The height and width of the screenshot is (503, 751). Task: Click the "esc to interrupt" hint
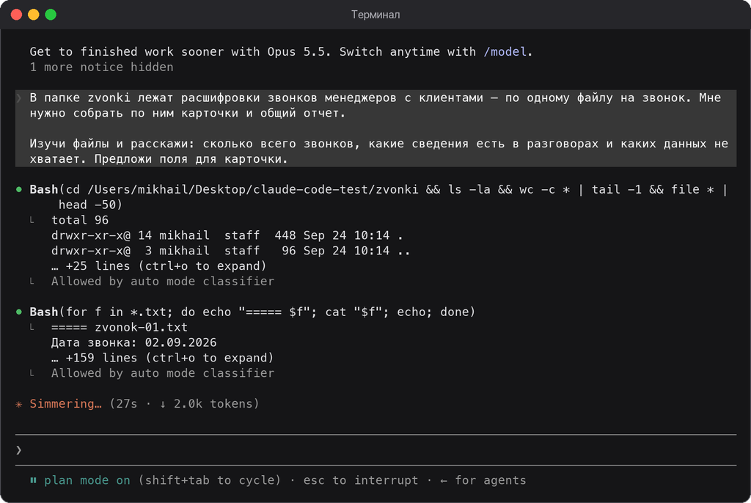(361, 480)
